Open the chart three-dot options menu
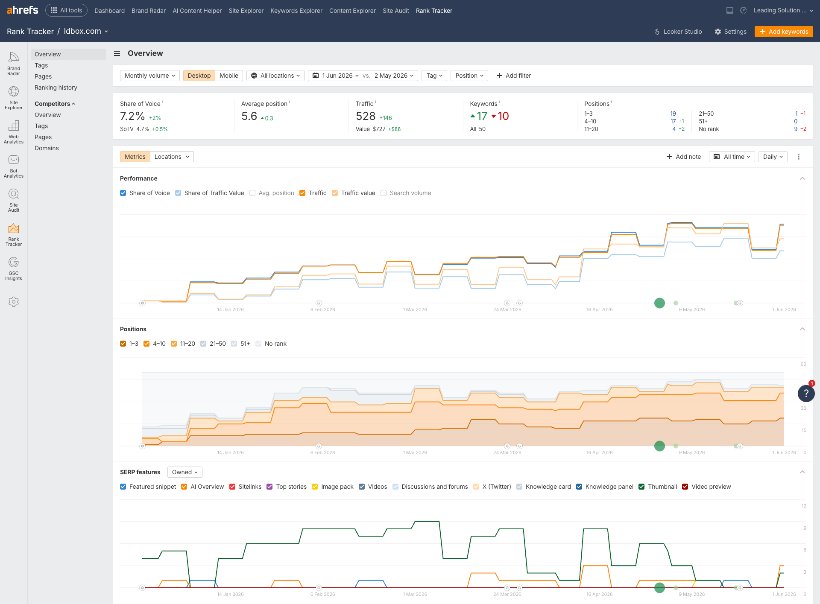820x604 pixels. click(799, 157)
